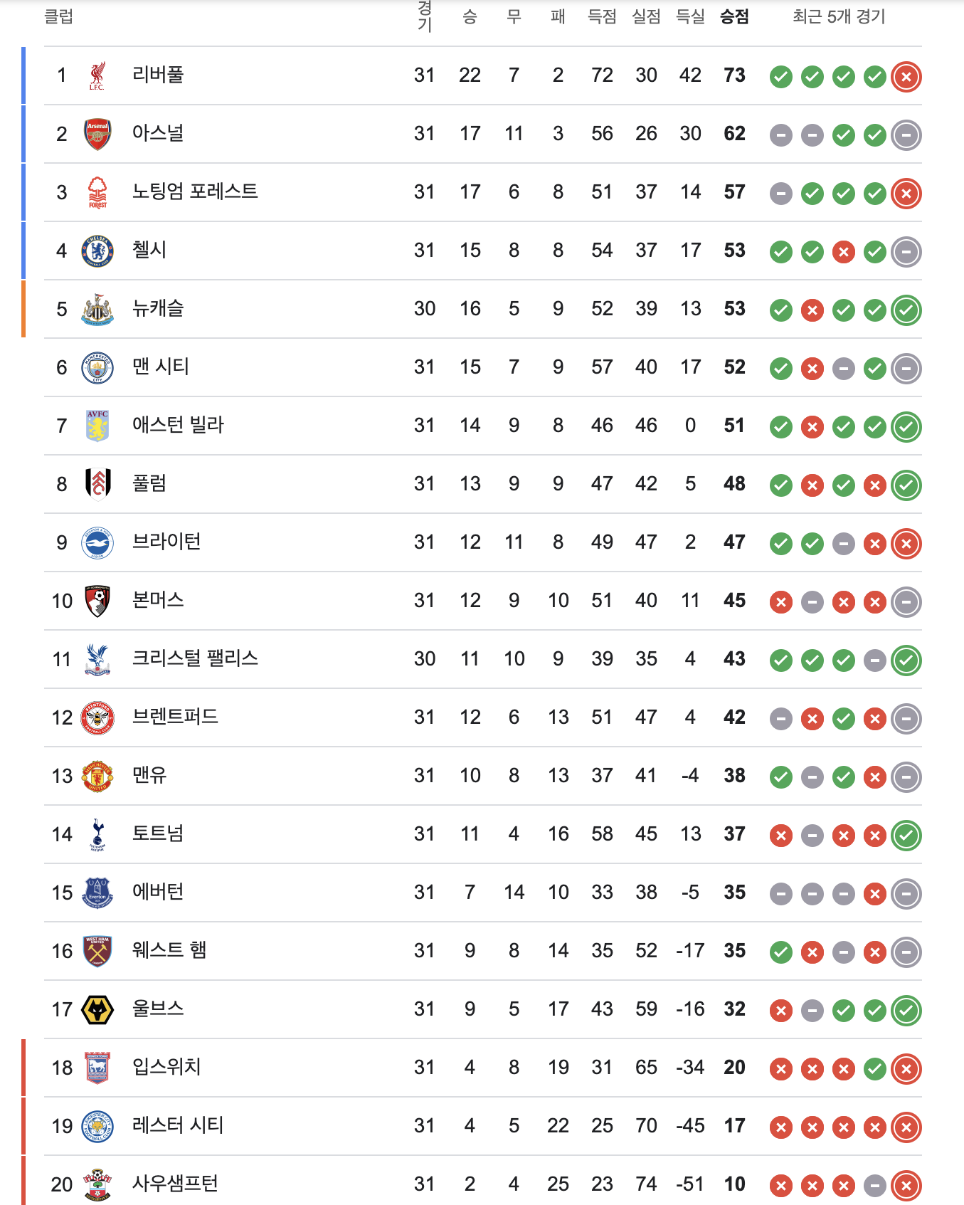964x1205 pixels.
Task: Click Ipswich's only green win indicator
Action: [875, 1068]
